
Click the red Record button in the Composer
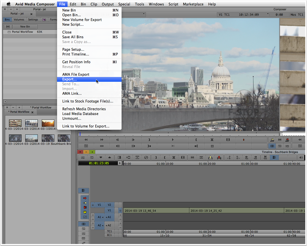point(243,140)
